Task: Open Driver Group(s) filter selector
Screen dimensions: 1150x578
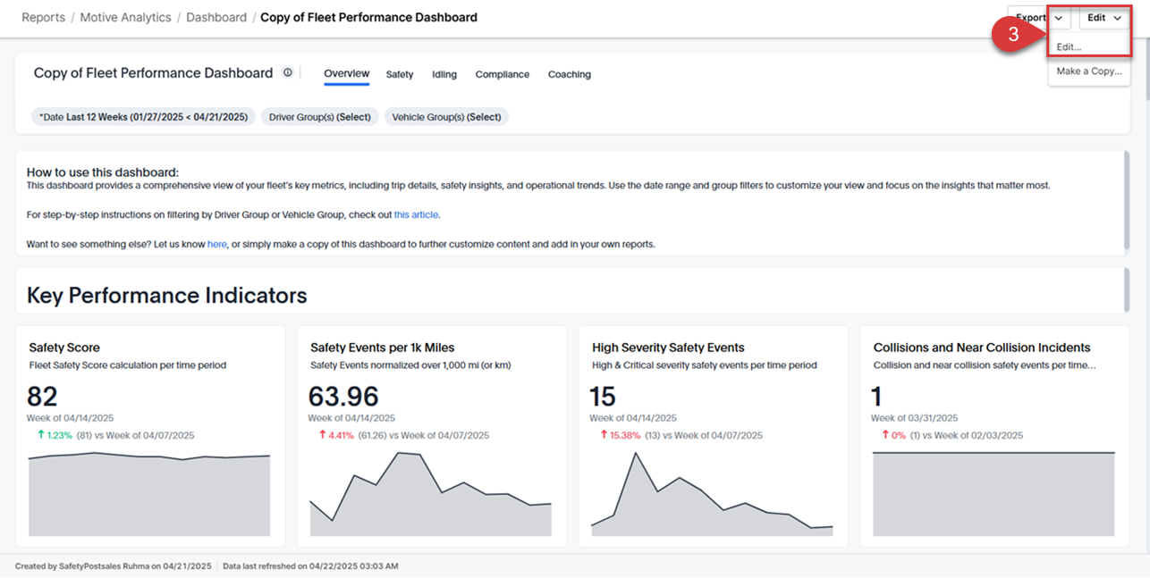Action: pos(319,117)
